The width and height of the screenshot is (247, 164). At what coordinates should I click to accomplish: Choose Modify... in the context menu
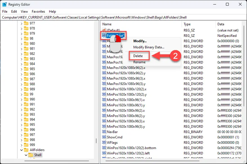point(140,41)
